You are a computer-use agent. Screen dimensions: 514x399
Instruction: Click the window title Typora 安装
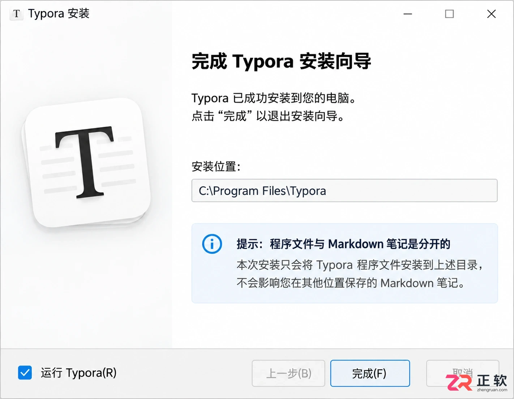coord(59,14)
